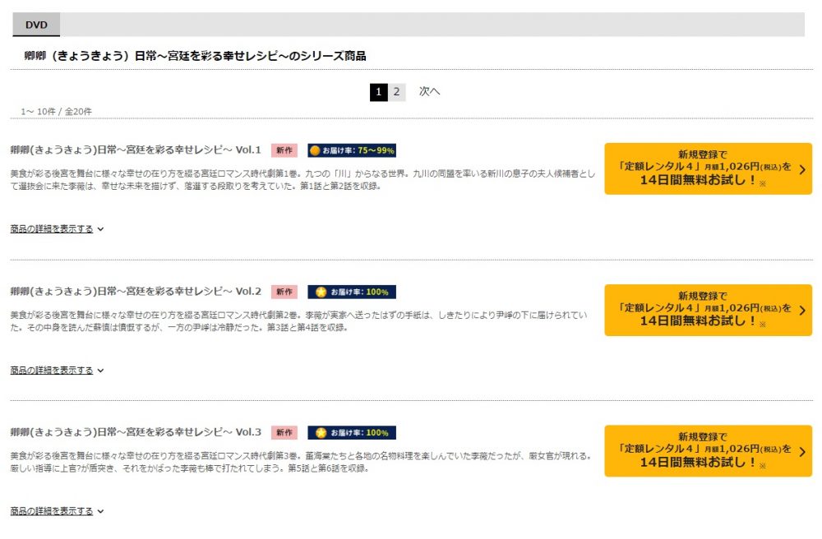Open the Vol.3 title link
The height and width of the screenshot is (539, 822).
pos(136,432)
